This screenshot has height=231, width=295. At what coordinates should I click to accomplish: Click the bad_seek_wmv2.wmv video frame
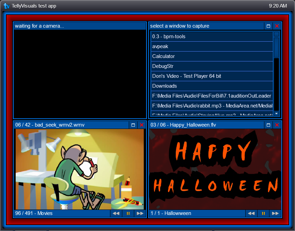coord(80,169)
